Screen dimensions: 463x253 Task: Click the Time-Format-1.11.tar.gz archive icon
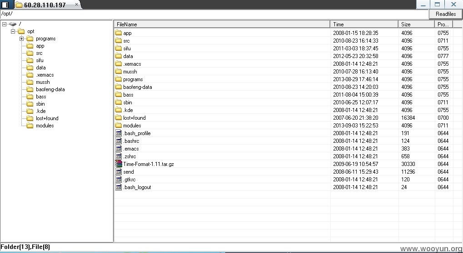point(119,164)
